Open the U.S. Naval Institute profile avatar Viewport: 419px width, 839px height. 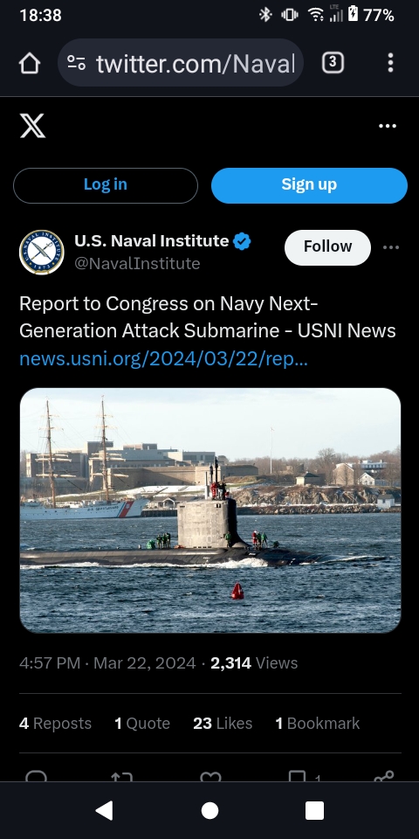[42, 252]
